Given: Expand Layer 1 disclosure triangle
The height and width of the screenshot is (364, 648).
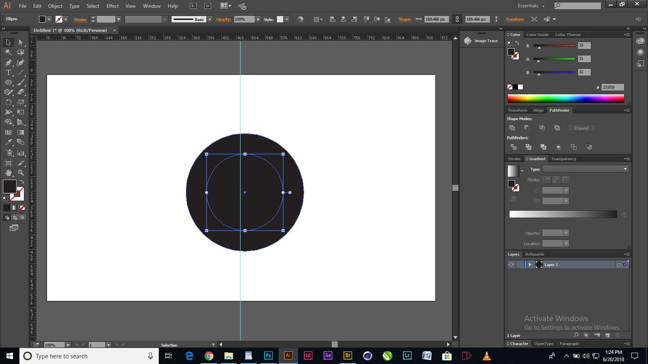Looking at the screenshot, I should pos(530,265).
